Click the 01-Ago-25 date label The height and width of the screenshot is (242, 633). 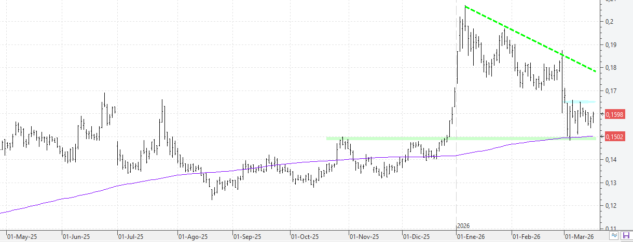[x=193, y=236]
